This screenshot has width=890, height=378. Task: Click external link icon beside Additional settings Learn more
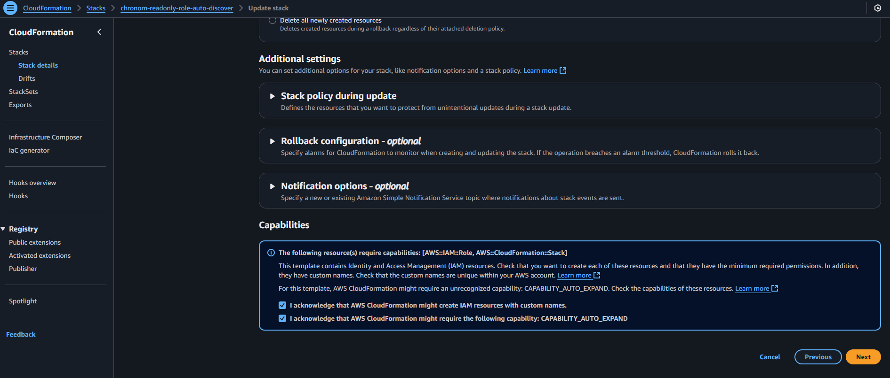click(x=563, y=70)
